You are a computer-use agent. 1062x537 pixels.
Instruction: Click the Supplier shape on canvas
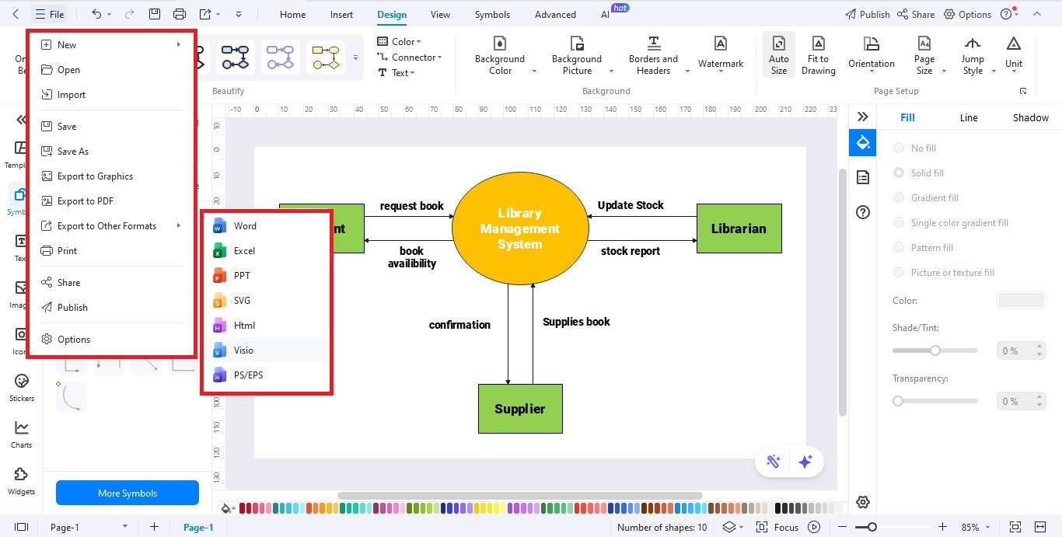520,409
